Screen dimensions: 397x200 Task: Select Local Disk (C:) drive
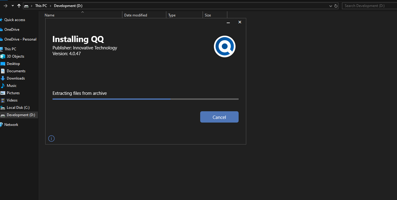18,108
